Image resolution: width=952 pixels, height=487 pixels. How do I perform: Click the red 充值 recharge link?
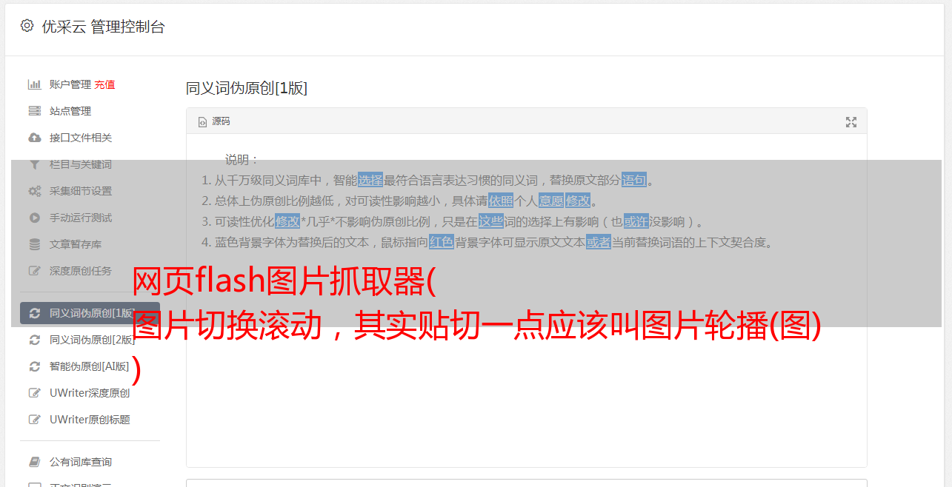click(x=104, y=84)
